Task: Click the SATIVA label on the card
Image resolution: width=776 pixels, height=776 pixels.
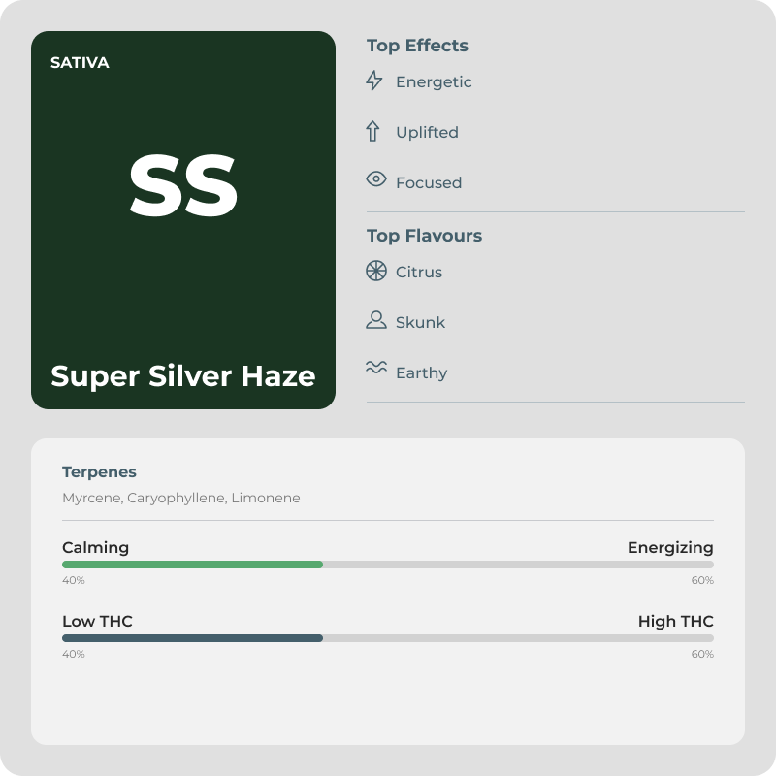Action: coord(80,63)
